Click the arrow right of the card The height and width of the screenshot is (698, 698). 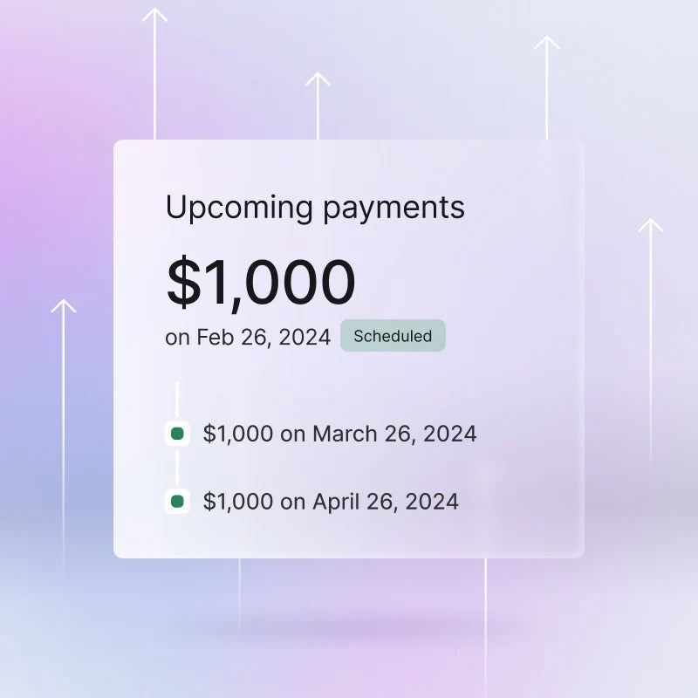tap(651, 332)
